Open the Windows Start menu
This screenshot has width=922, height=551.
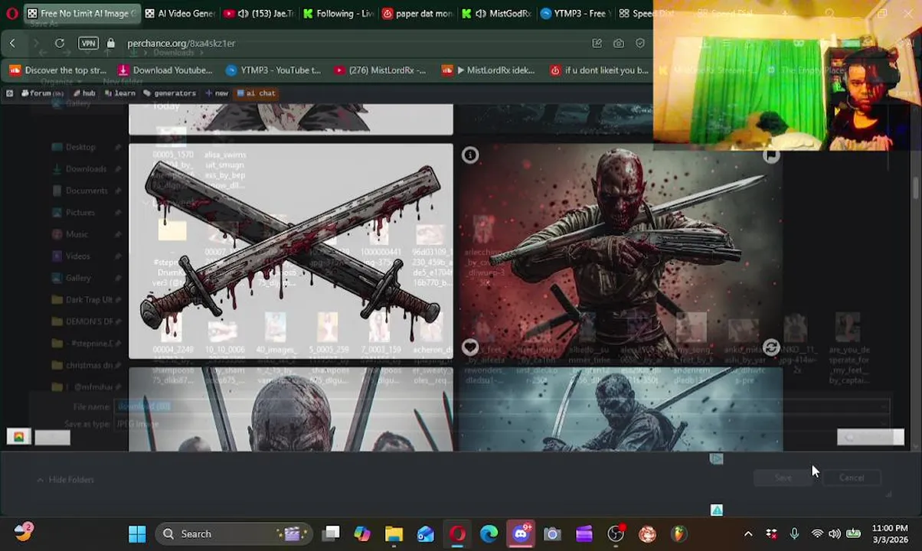pos(137,533)
